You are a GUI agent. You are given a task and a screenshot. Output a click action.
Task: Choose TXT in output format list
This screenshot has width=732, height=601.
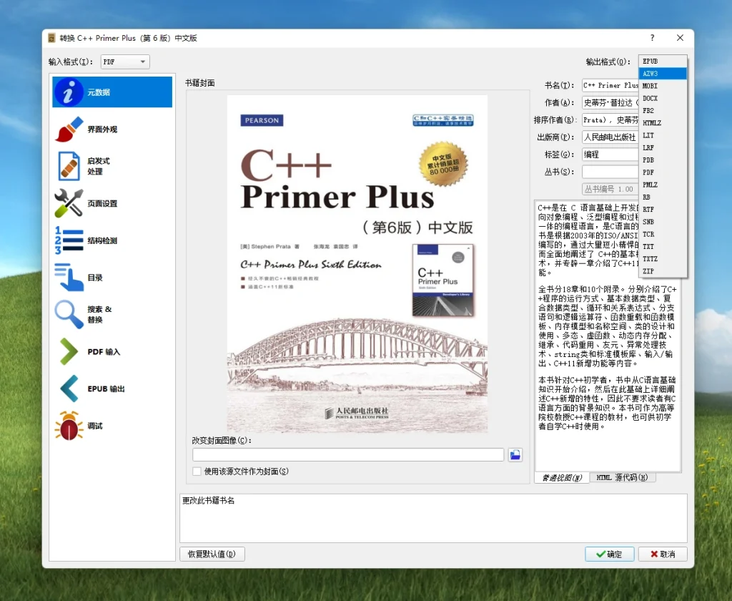tap(663, 246)
